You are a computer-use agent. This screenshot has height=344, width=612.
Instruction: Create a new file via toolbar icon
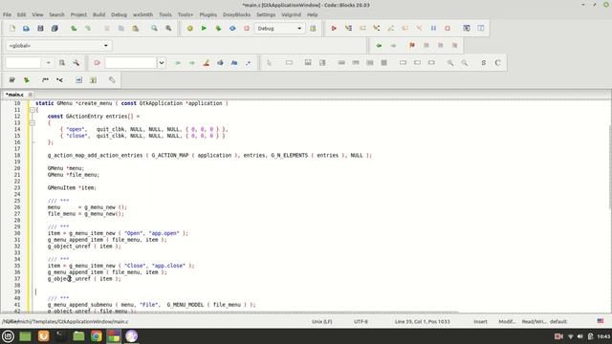coord(12,28)
